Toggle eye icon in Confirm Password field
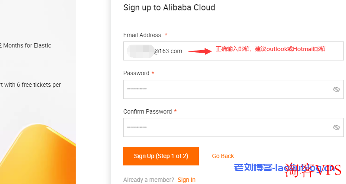 [336, 127]
